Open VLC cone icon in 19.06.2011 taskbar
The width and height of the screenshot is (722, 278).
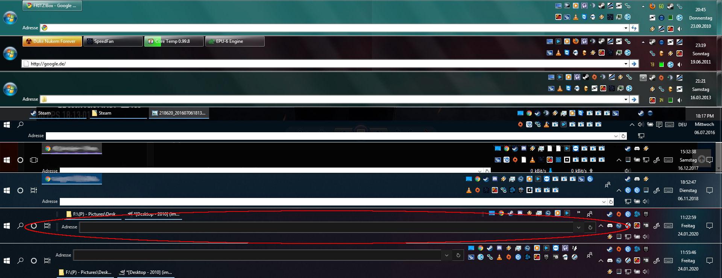pos(558,53)
